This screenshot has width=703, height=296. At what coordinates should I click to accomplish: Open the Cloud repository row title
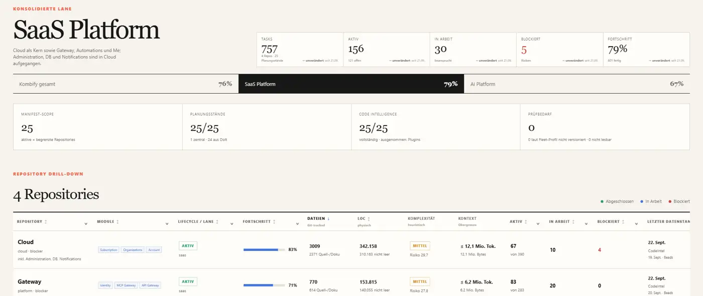(x=26, y=242)
